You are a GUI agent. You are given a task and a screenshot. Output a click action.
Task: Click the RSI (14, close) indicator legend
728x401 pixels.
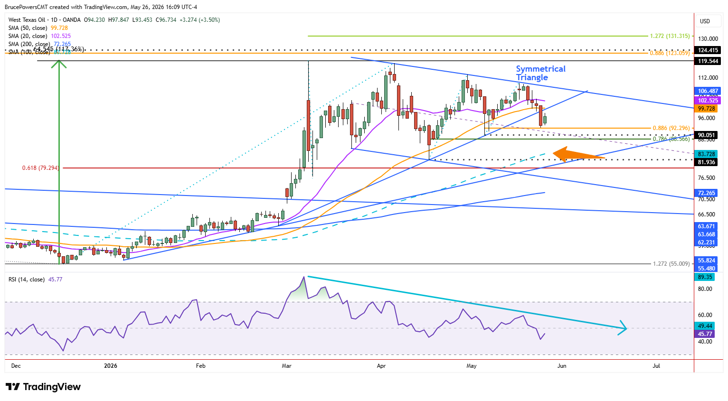click(35, 280)
